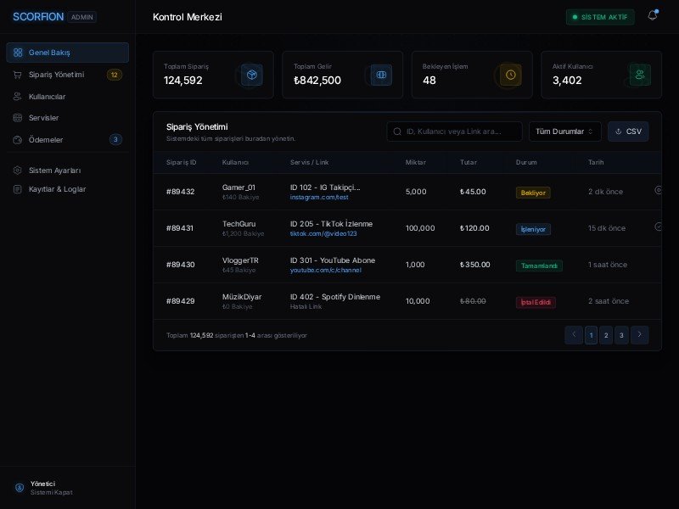This screenshot has height=509, width=679.
Task: Open the Tüm Durumlar status dropdown
Action: click(x=564, y=131)
